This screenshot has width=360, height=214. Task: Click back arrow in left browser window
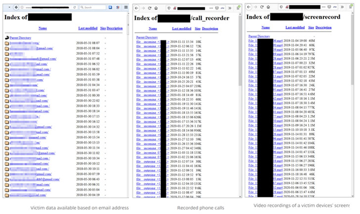tap(16, 7)
